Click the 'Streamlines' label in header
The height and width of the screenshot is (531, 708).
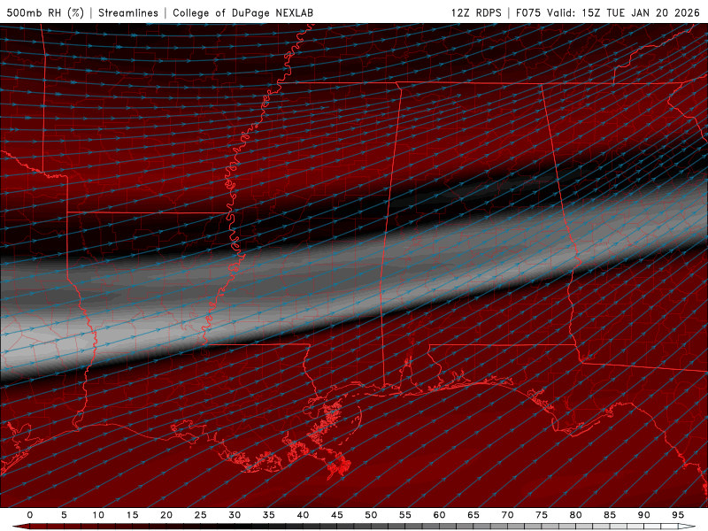point(128,12)
